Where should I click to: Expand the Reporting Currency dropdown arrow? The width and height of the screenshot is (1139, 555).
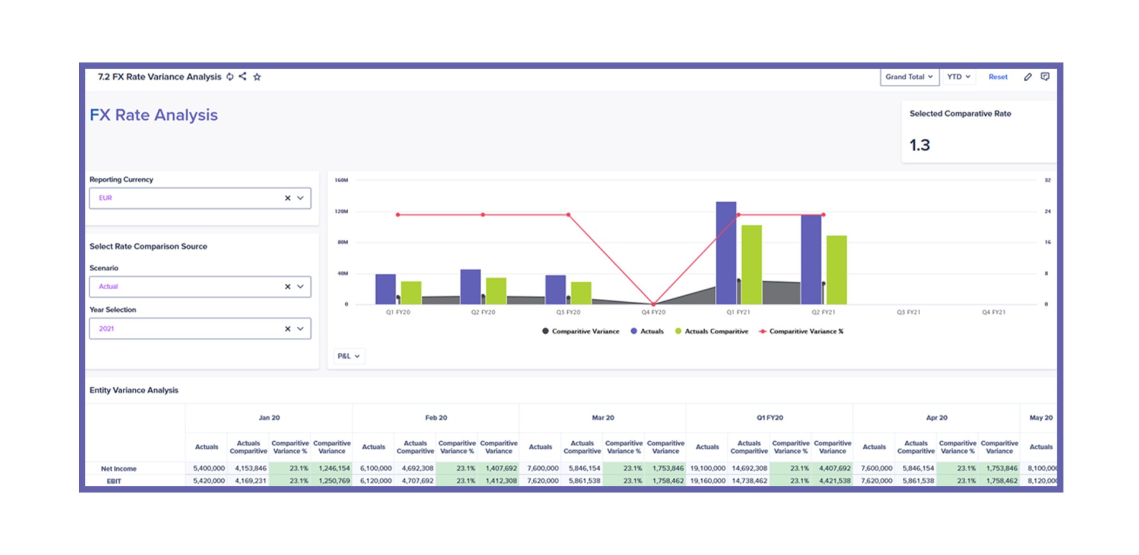click(x=301, y=198)
